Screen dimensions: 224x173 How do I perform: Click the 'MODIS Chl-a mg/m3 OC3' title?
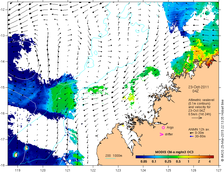174,152
